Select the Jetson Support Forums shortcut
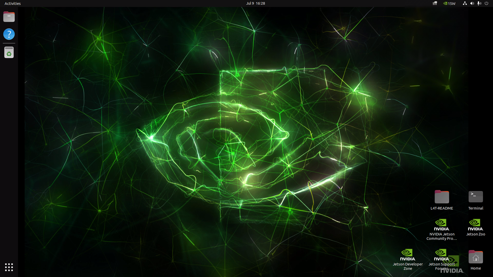This screenshot has height=277, width=493. coord(442,260)
